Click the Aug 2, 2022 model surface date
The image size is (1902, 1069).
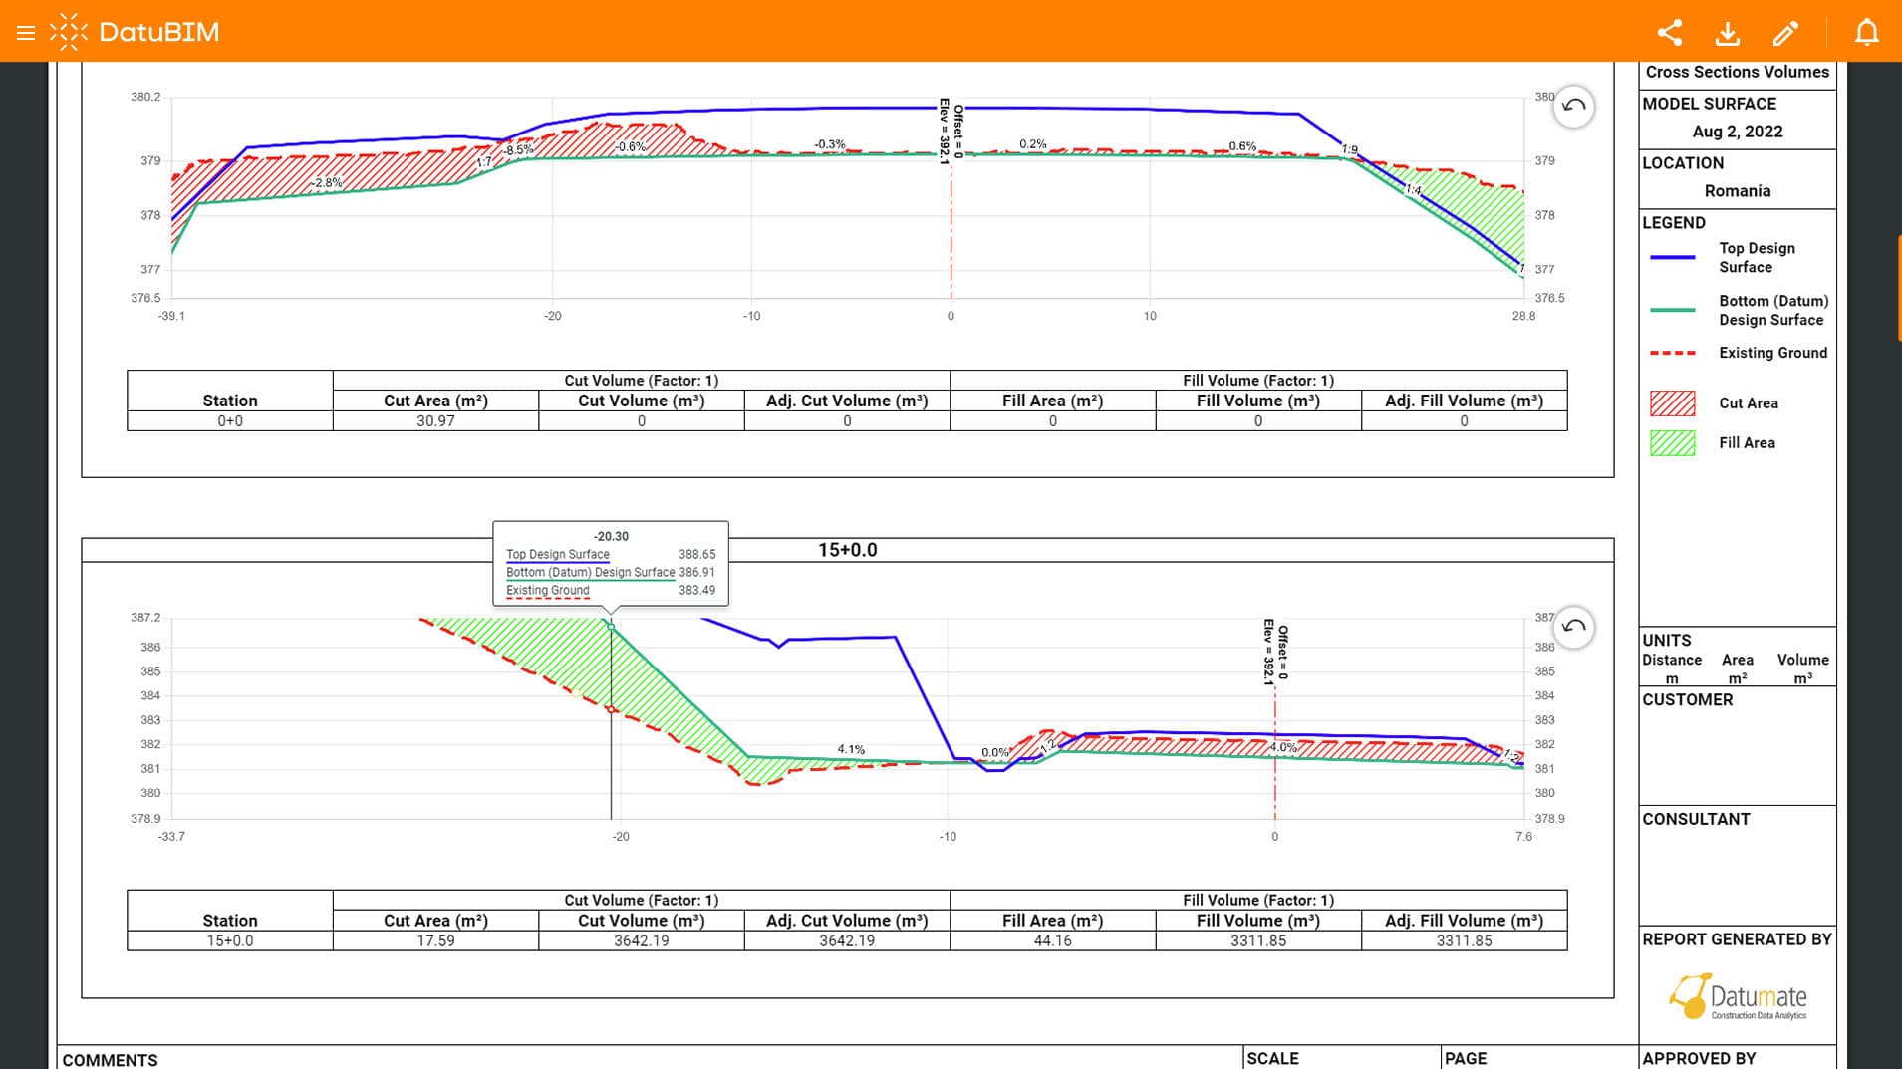coord(1738,131)
